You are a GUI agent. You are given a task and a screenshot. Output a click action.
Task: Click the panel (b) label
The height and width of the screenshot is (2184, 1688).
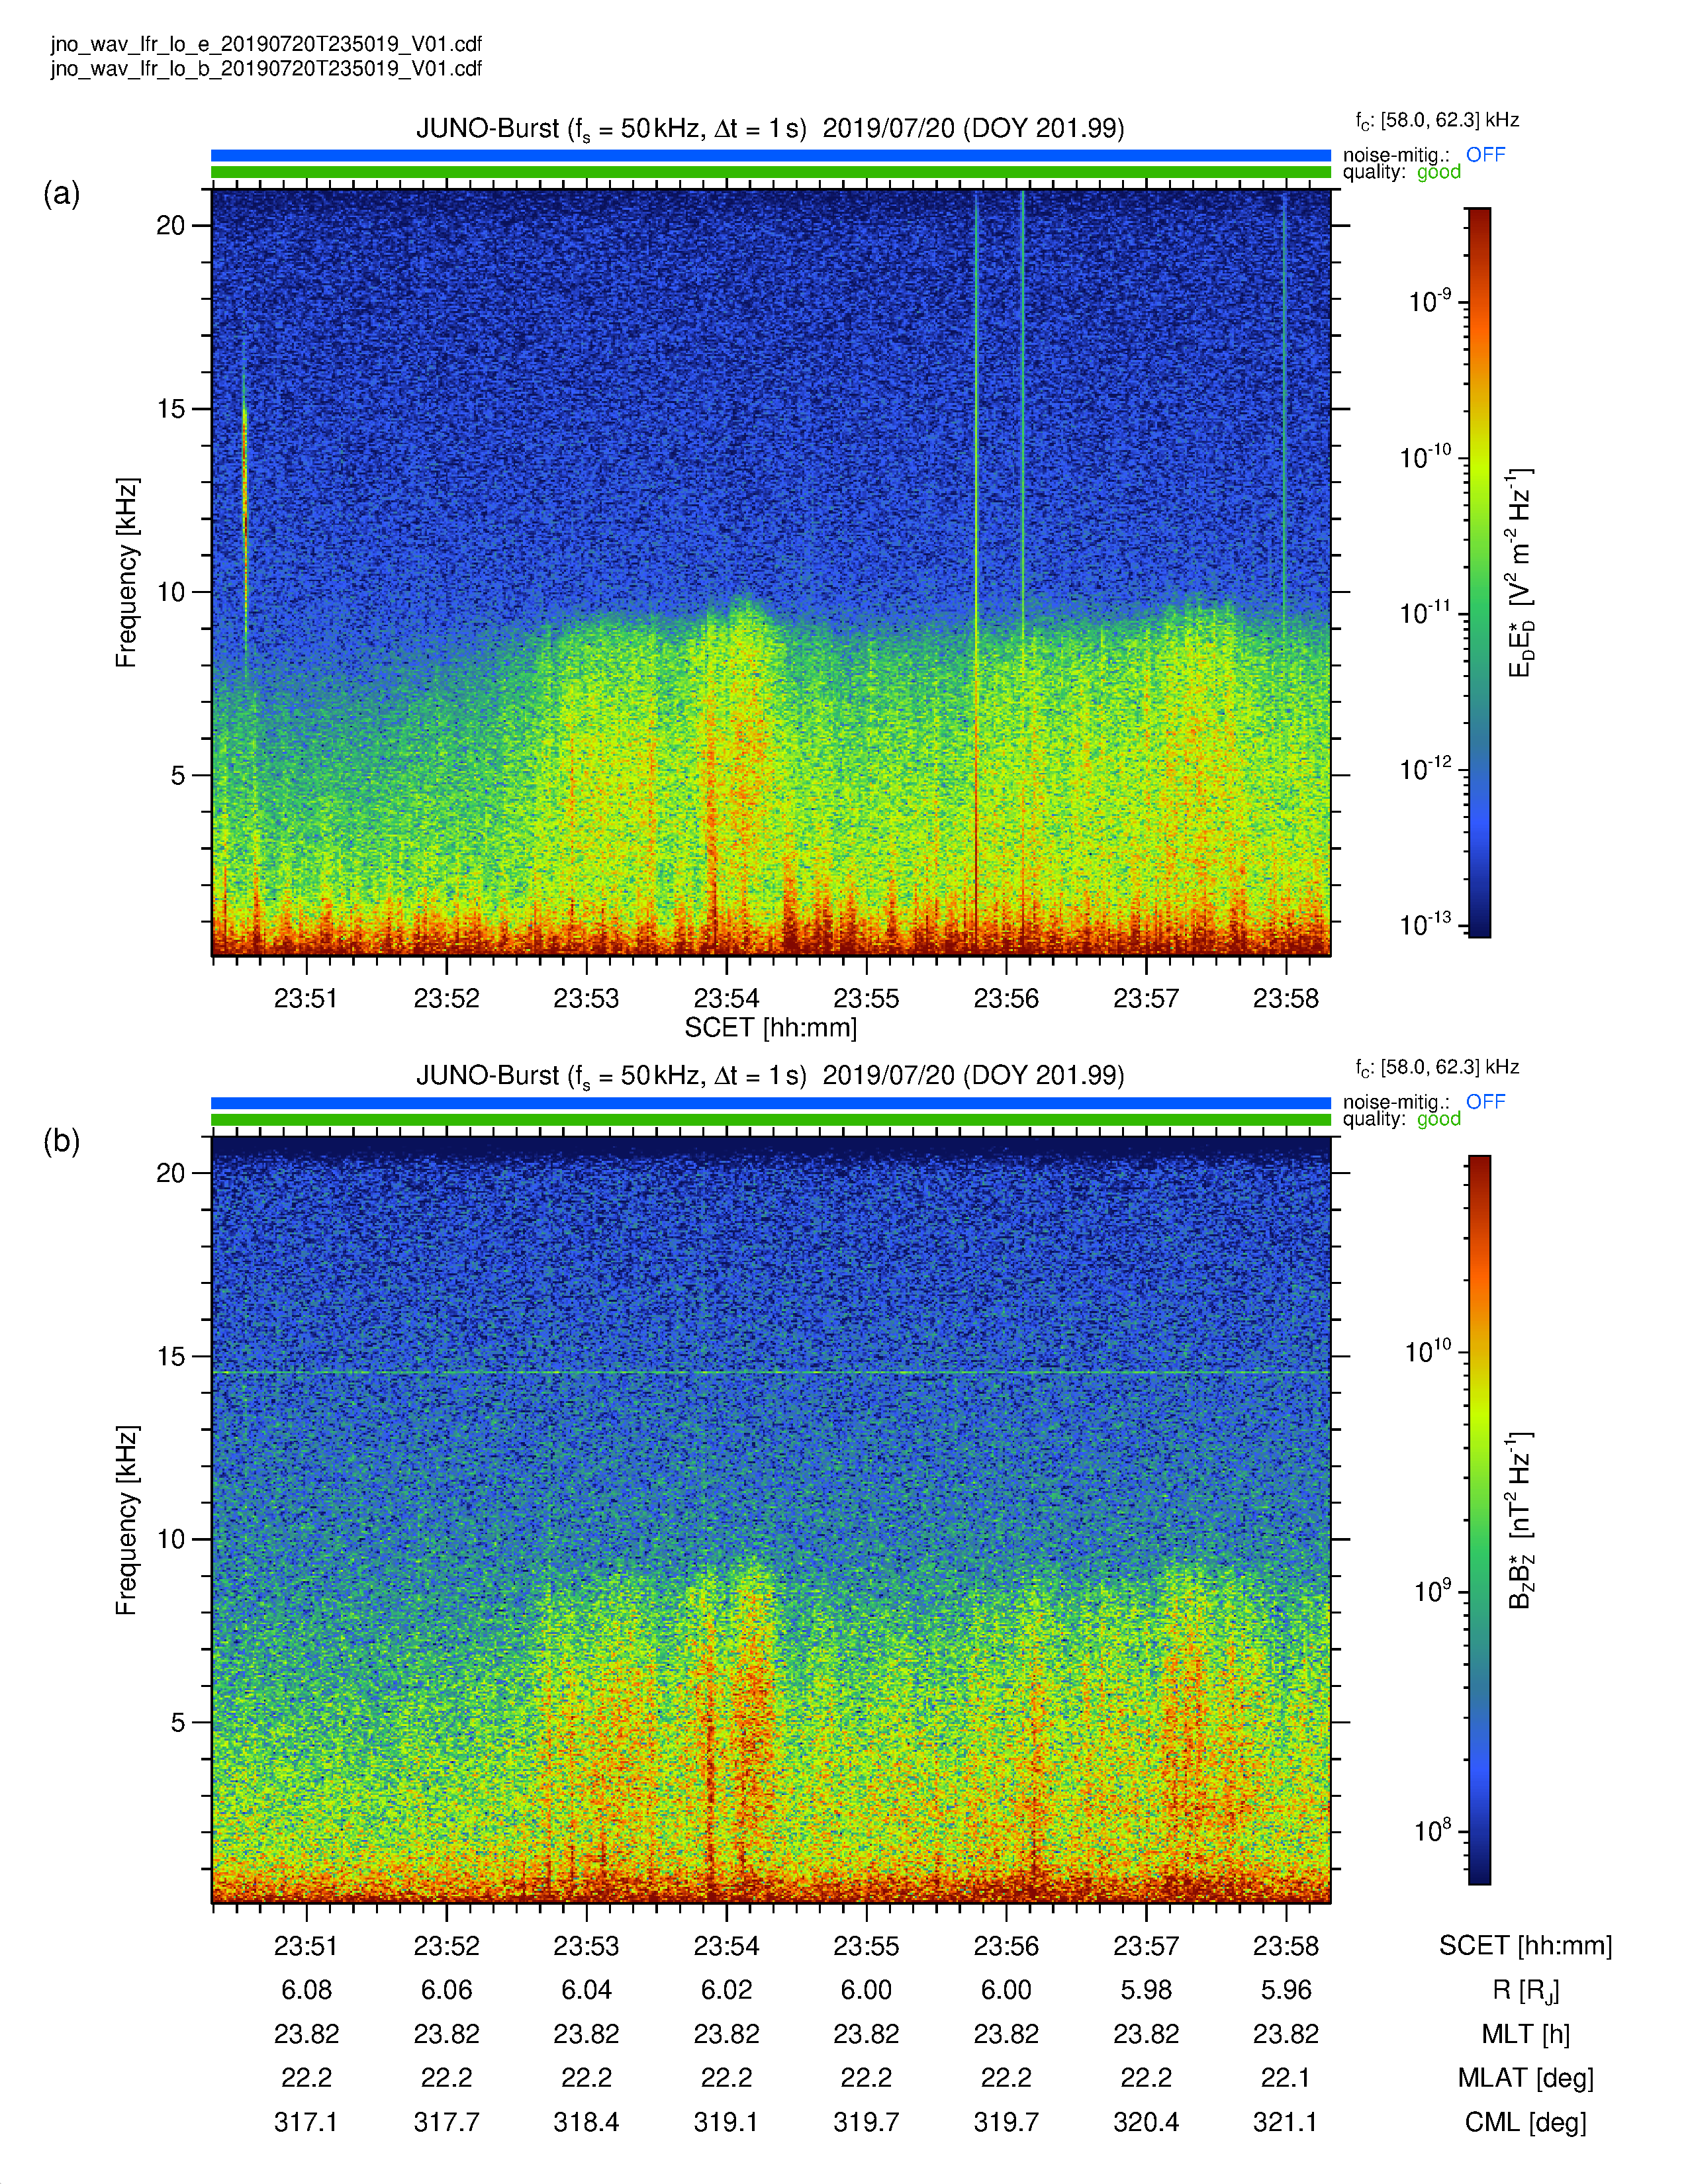coord(61,1141)
